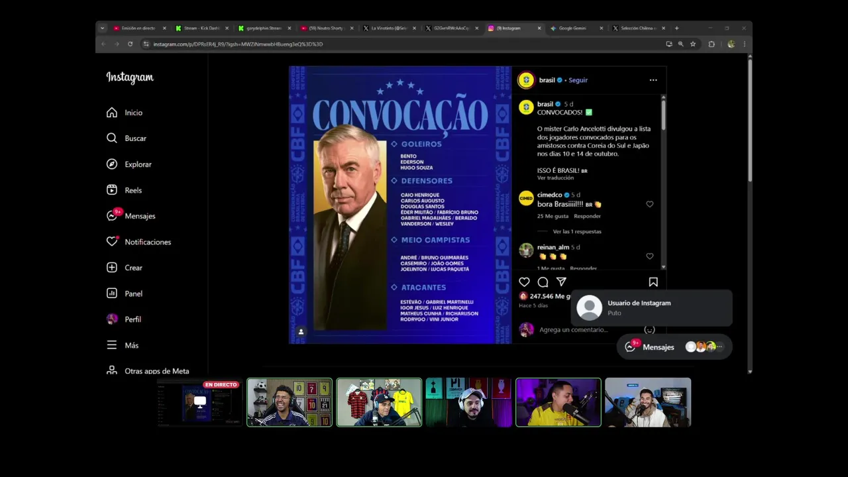Like the brasil post heart icon
This screenshot has width=848, height=477.
tap(524, 282)
